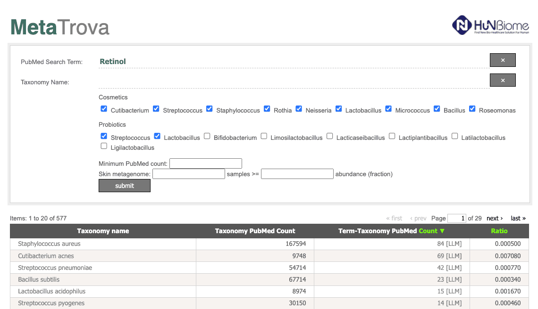Click the submit button
538x309 pixels.
pyautogui.click(x=125, y=186)
